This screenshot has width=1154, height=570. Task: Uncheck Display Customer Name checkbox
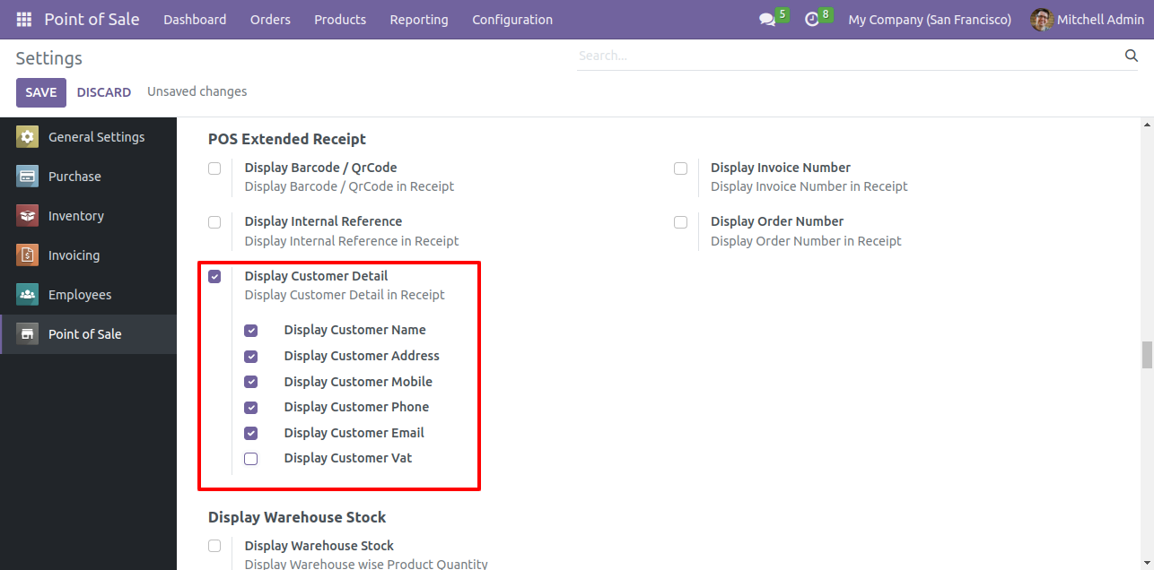(x=251, y=331)
